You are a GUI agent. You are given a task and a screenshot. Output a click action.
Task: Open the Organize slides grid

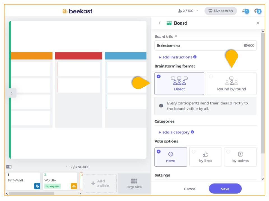point(134,183)
